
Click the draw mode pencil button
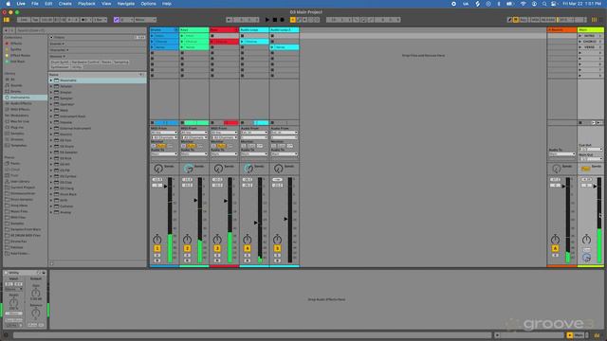click(x=510, y=20)
